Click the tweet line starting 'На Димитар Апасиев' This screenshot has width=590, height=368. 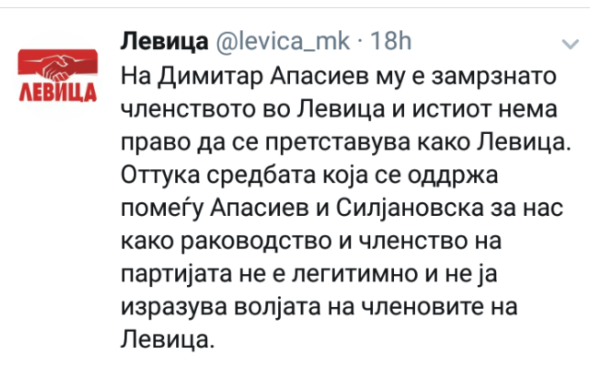(x=338, y=77)
